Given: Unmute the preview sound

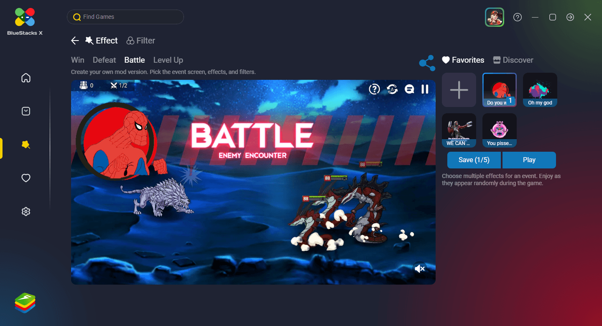Looking at the screenshot, I should tap(420, 269).
